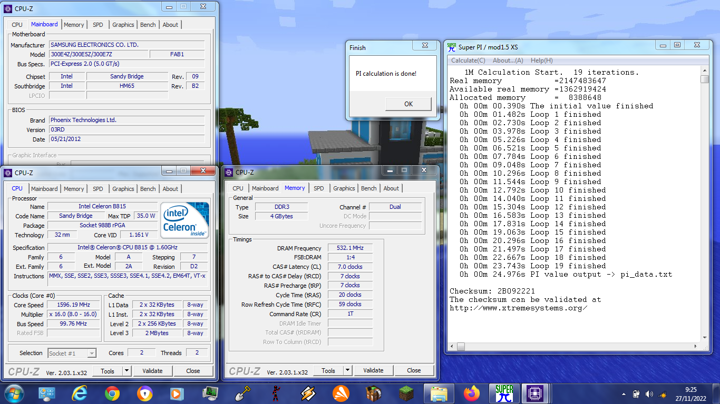Open About...(A) menu in Super PI

click(x=508, y=60)
